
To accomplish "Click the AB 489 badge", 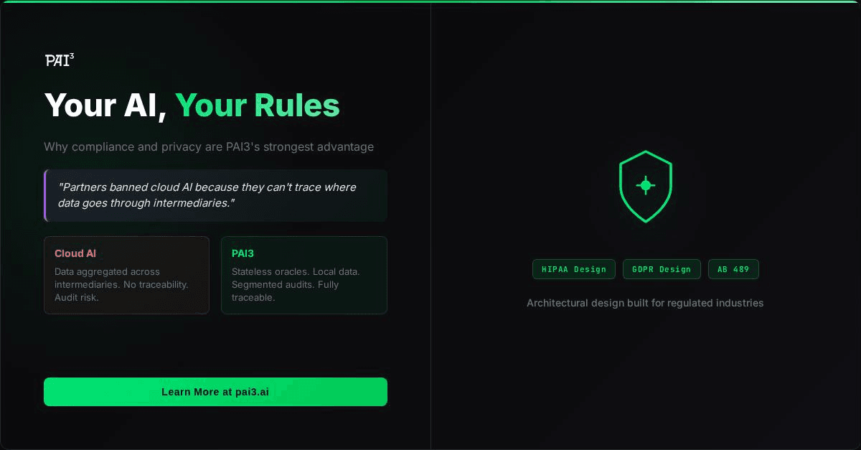I will pos(733,269).
